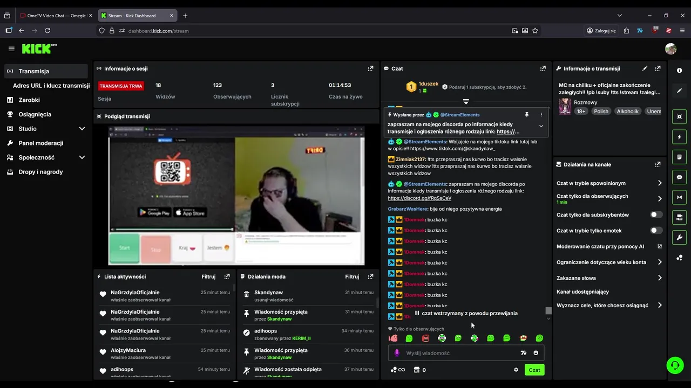
Task: Toggle the chat bubble icon in right sidebar
Action: click(x=679, y=177)
